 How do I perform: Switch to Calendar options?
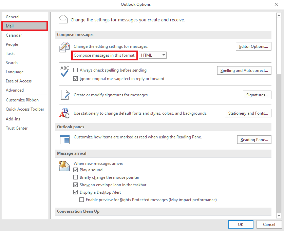pyautogui.click(x=25, y=35)
